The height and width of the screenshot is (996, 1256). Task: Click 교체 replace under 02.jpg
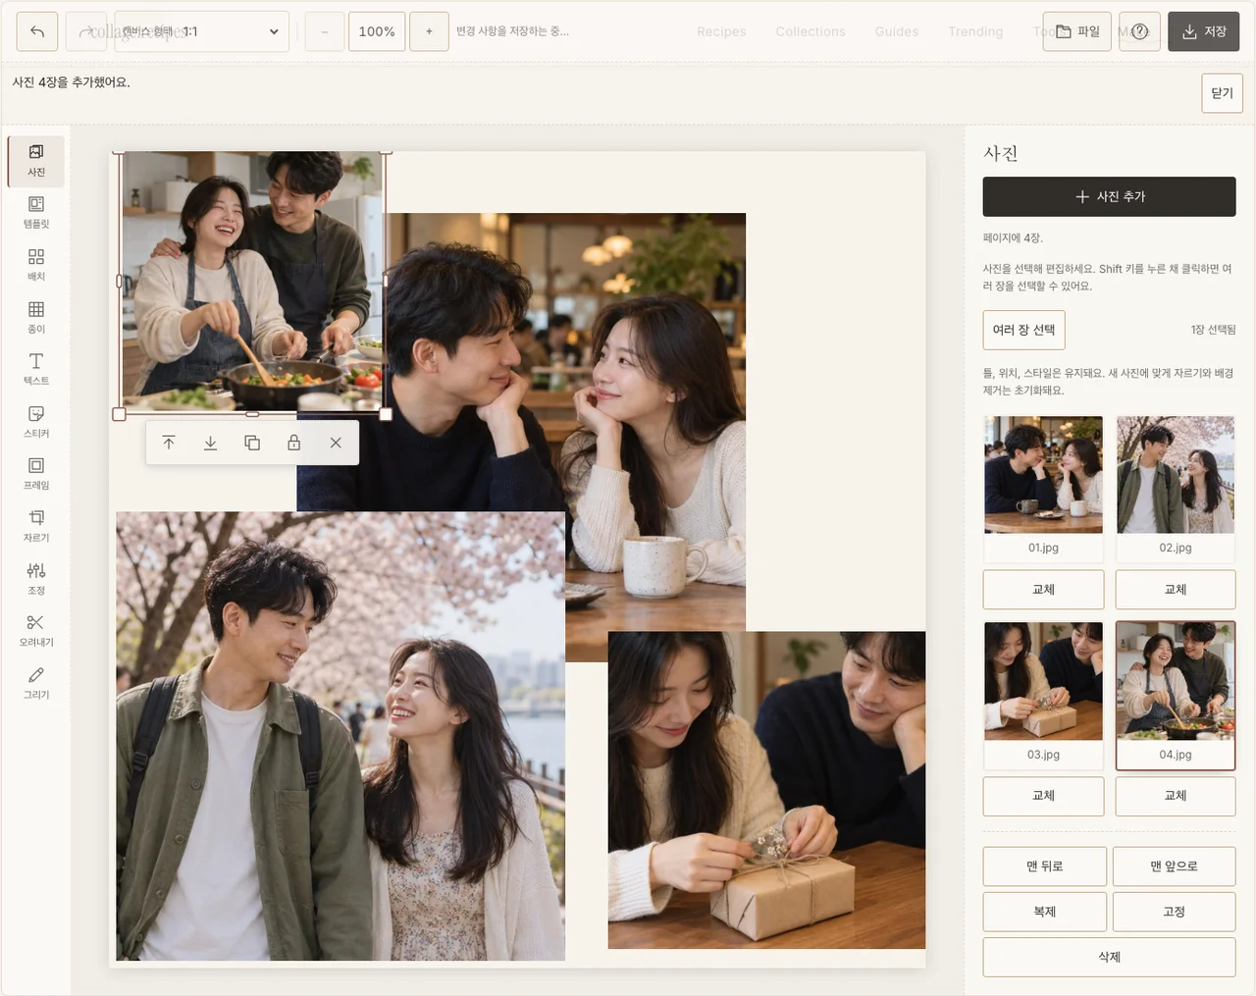coord(1176,590)
